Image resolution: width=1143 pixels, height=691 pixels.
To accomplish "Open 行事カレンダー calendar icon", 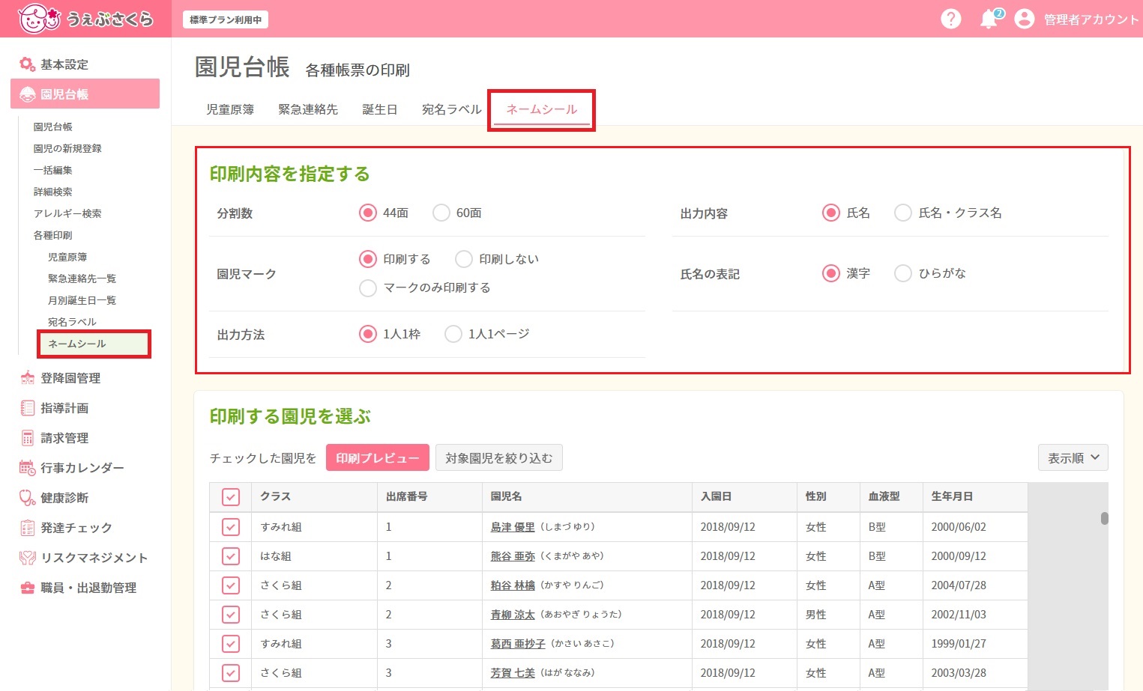I will (28, 468).
